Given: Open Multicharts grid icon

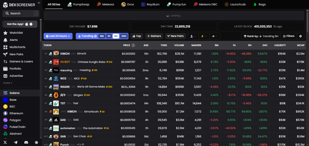Looking at the screenshot, I should (x=5, y=47).
